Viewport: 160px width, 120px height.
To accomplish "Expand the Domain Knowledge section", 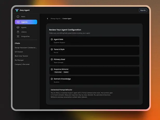I will coord(94,80).
